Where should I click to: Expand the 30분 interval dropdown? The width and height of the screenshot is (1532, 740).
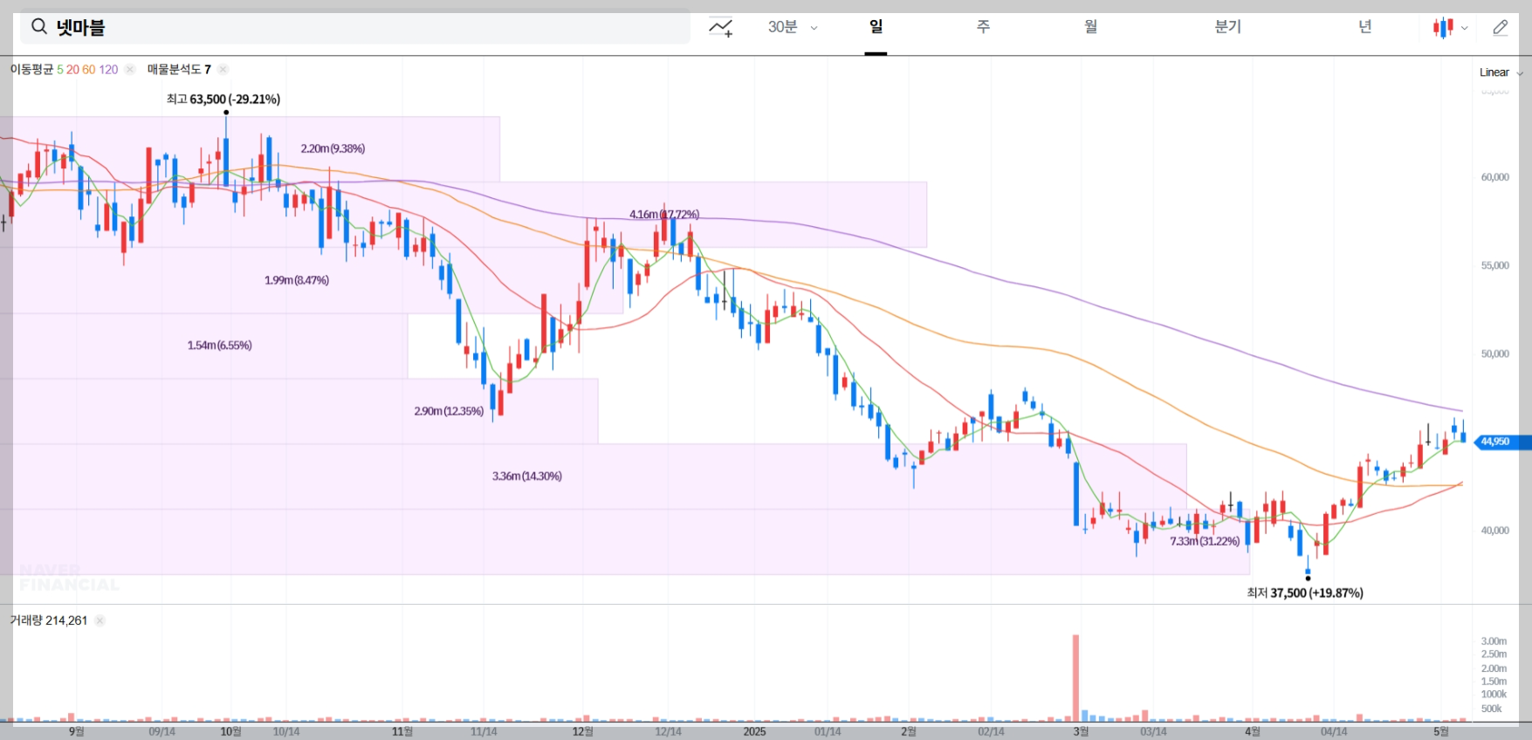[793, 27]
